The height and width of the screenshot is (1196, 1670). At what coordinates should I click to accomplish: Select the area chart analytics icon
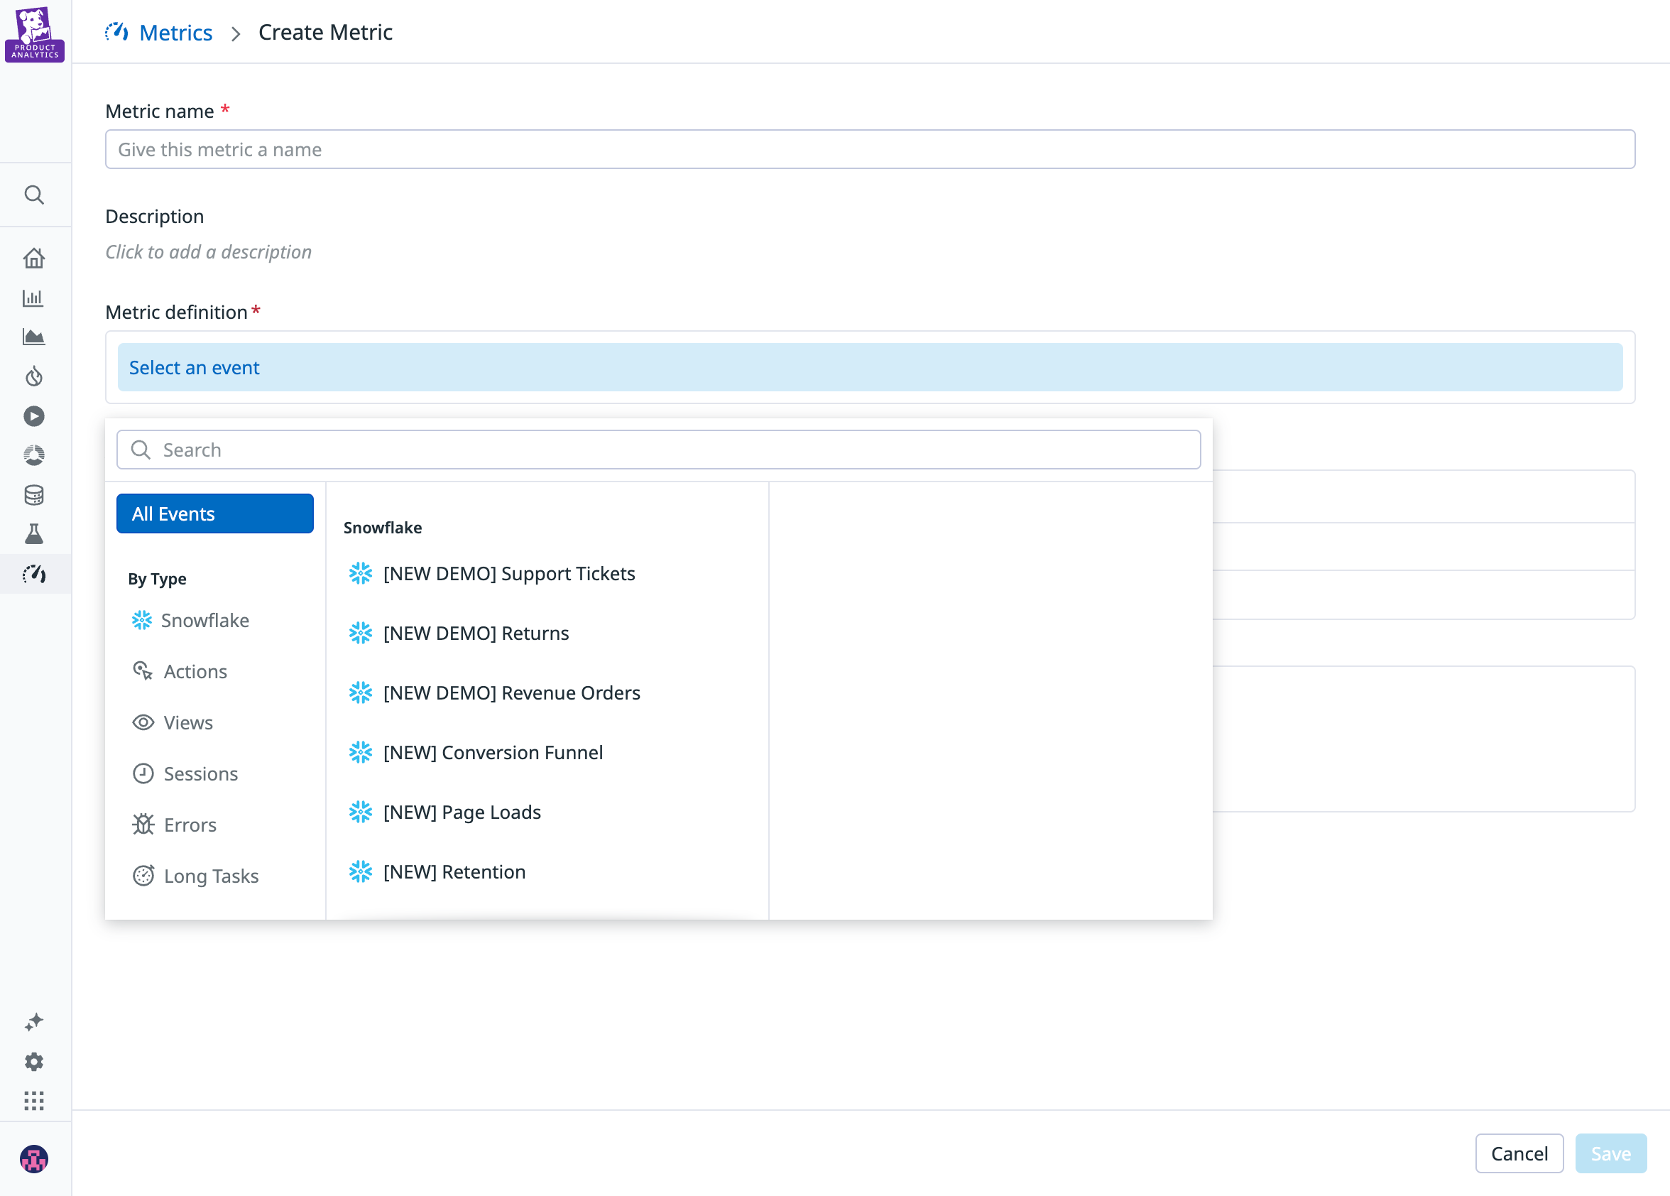tap(35, 337)
